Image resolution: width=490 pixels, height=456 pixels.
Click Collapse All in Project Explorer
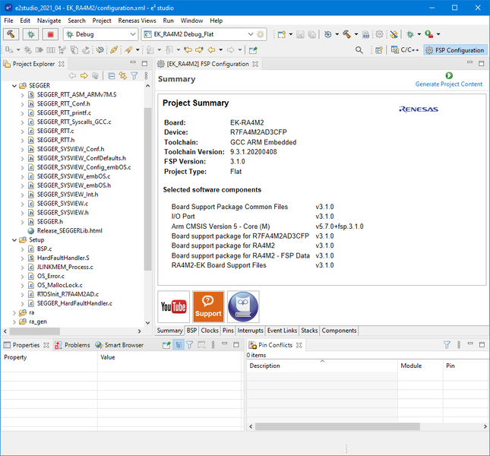[111, 76]
